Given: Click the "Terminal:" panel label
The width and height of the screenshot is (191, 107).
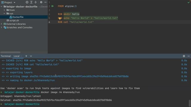Looking at the screenshot, I should click(6, 56).
